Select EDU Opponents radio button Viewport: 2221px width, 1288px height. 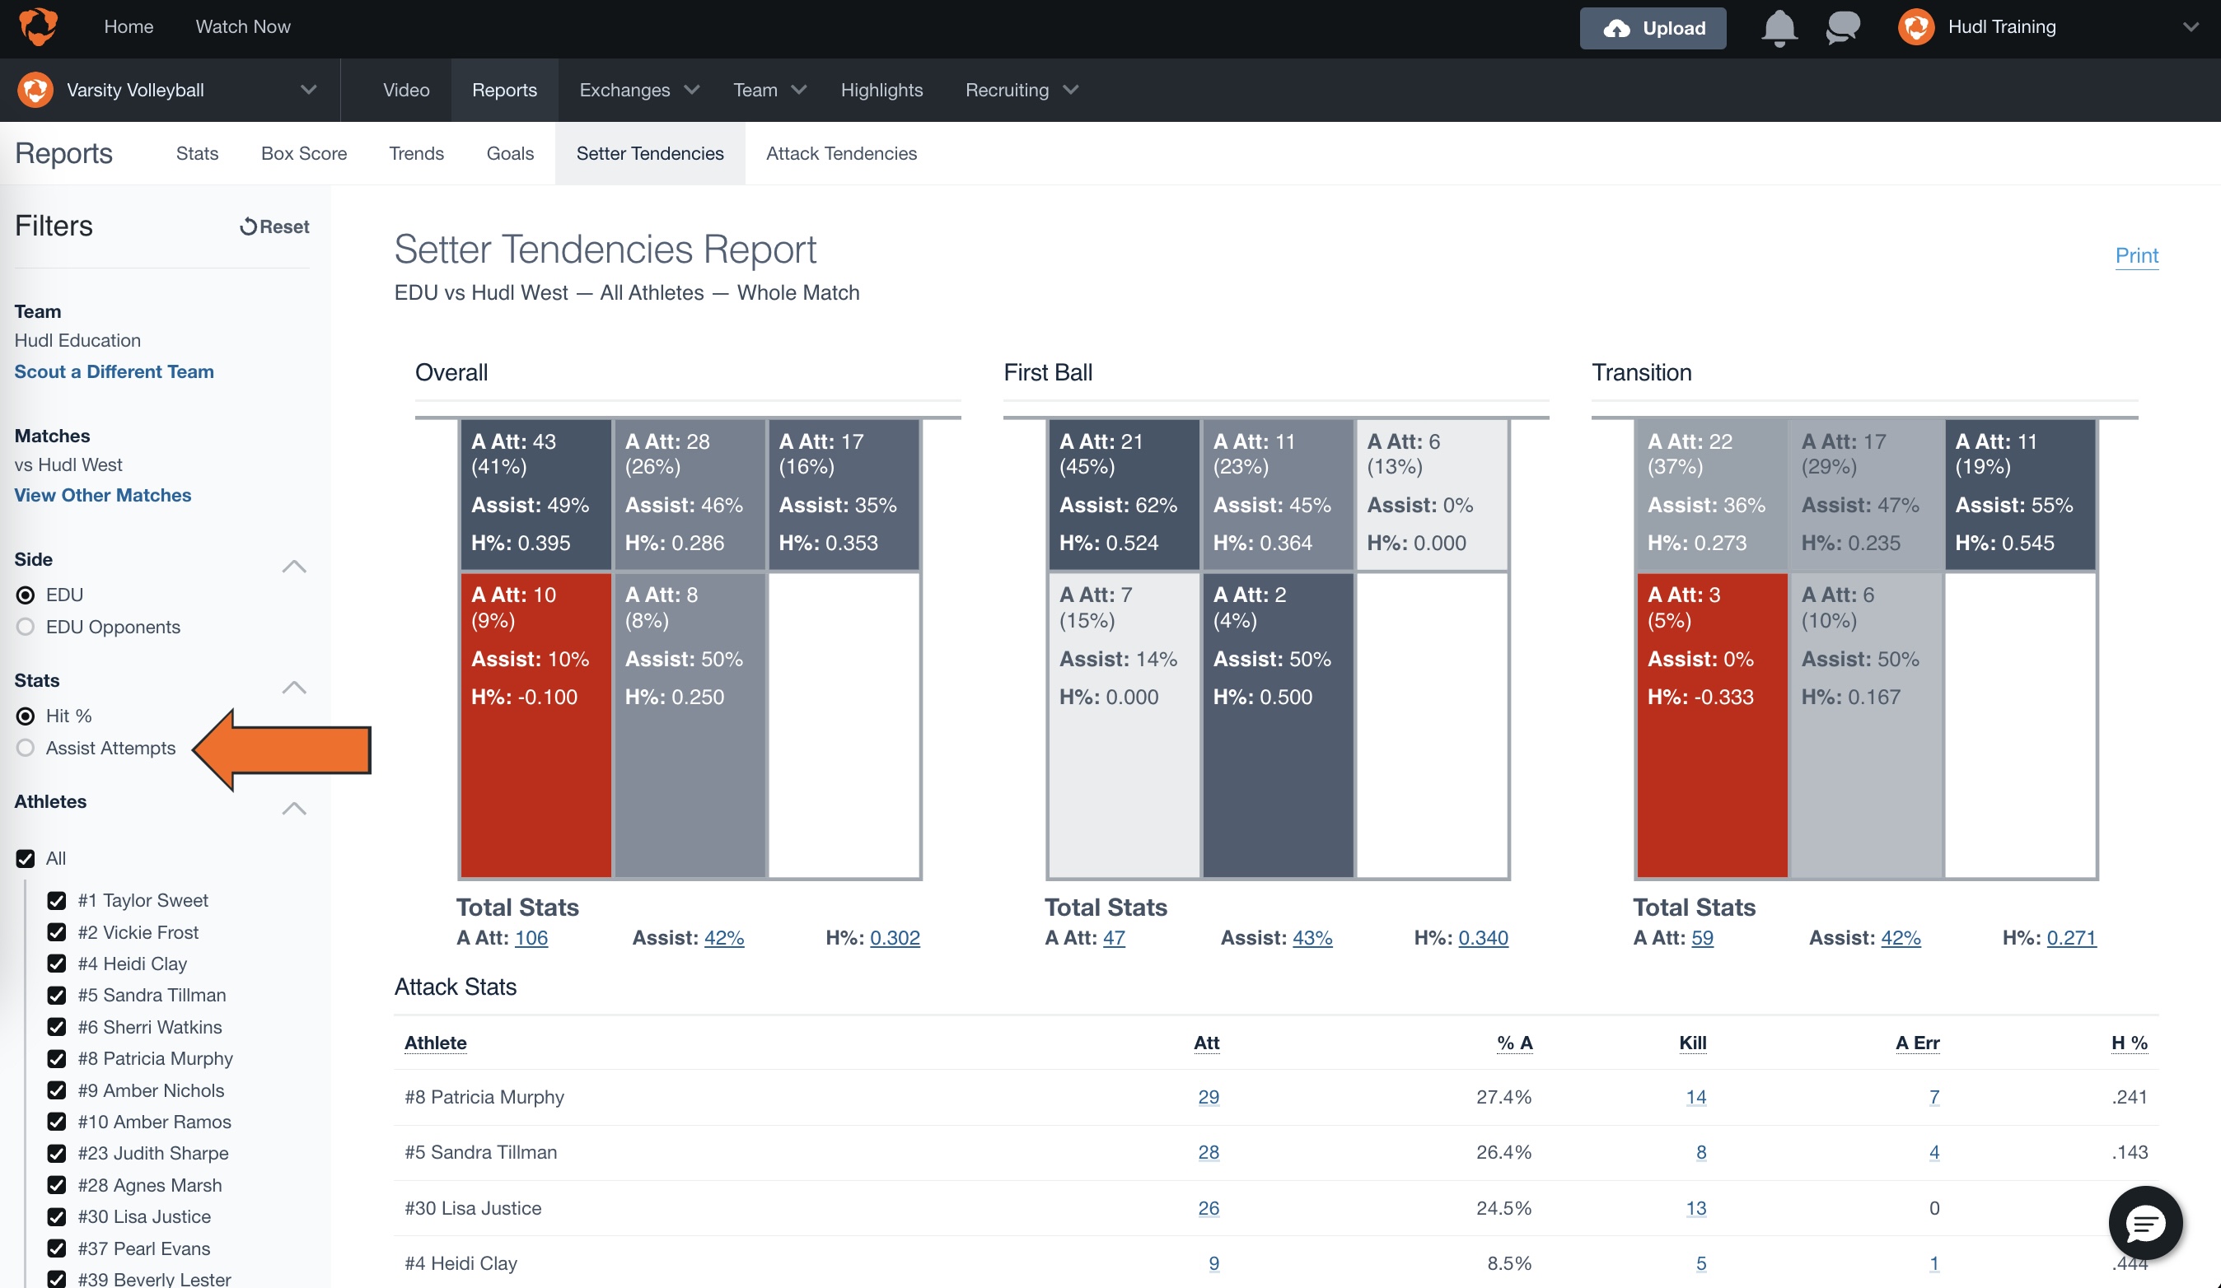(26, 627)
